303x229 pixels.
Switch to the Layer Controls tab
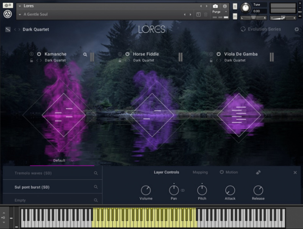(166, 172)
